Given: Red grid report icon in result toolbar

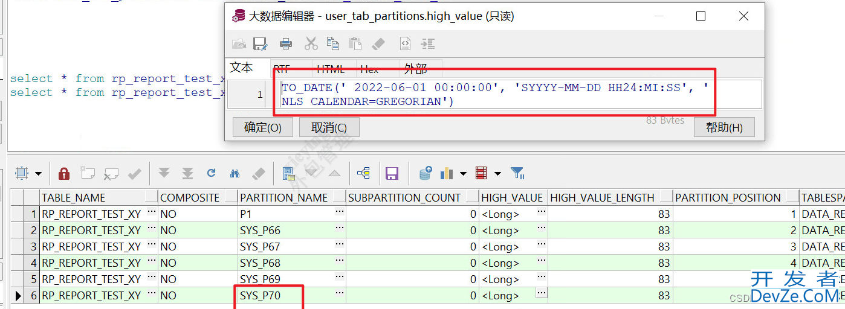Looking at the screenshot, I should (x=481, y=174).
